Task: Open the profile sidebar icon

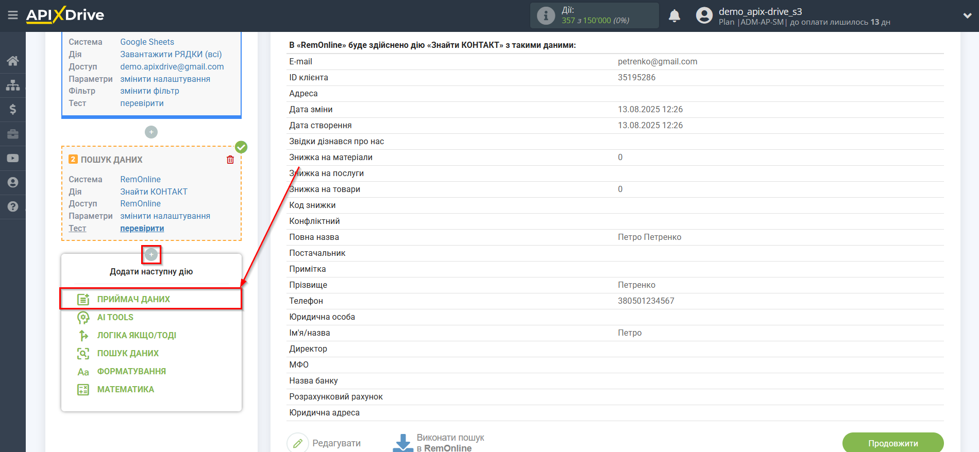Action: tap(13, 182)
